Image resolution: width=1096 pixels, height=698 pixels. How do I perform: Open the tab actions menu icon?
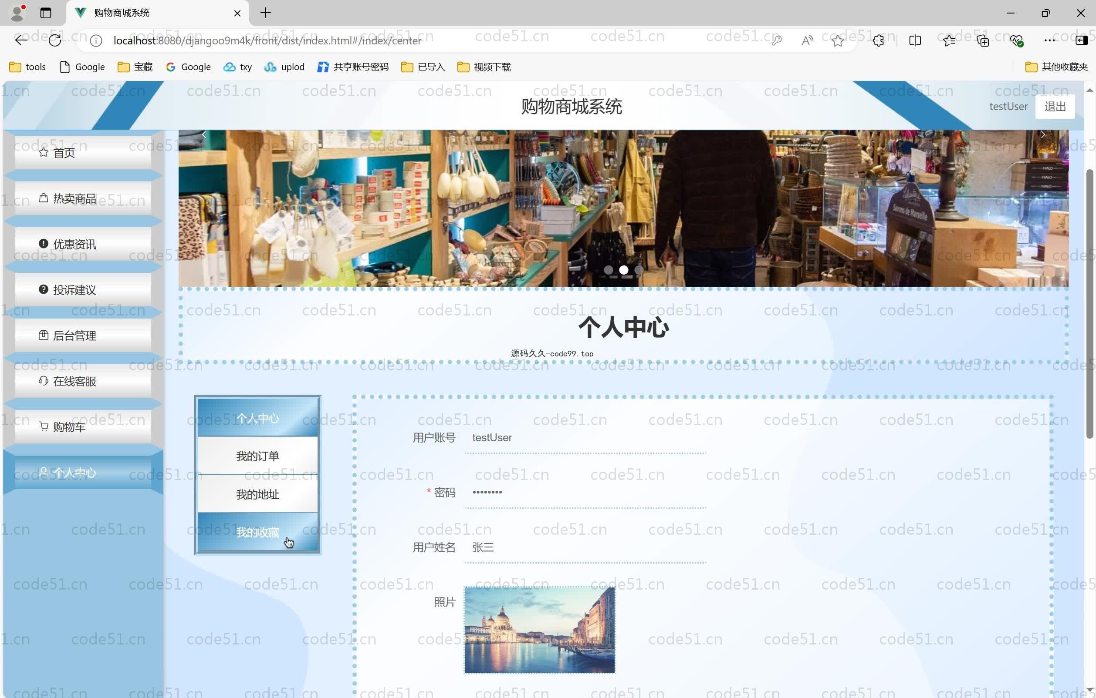[45, 13]
